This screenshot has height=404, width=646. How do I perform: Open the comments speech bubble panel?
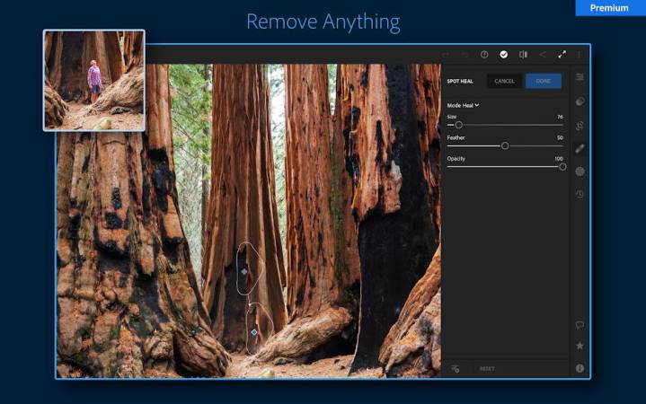tap(580, 325)
